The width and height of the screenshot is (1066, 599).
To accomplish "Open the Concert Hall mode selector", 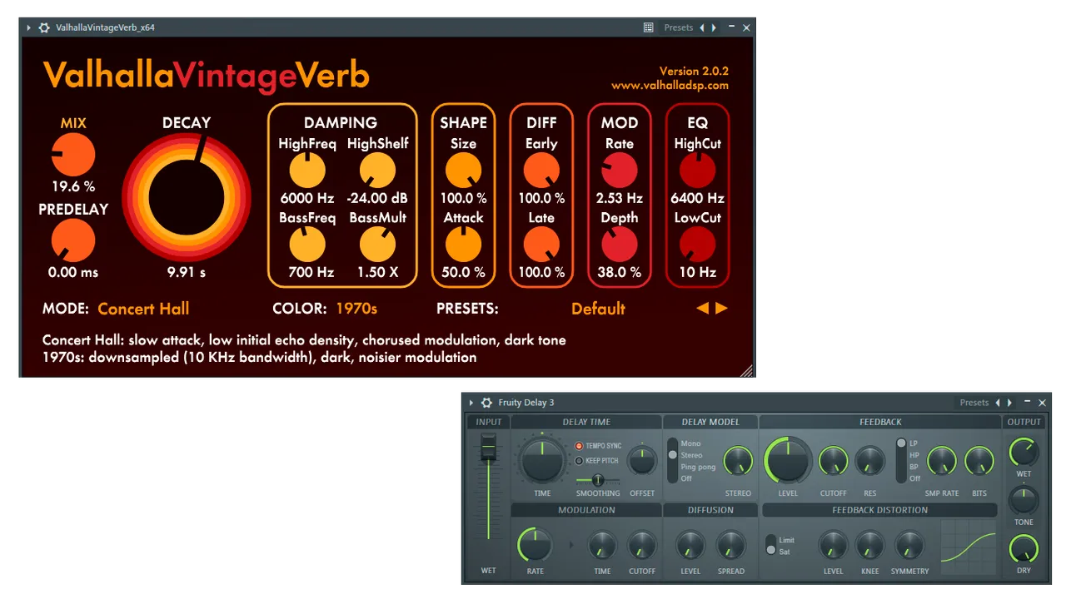I will 143,309.
